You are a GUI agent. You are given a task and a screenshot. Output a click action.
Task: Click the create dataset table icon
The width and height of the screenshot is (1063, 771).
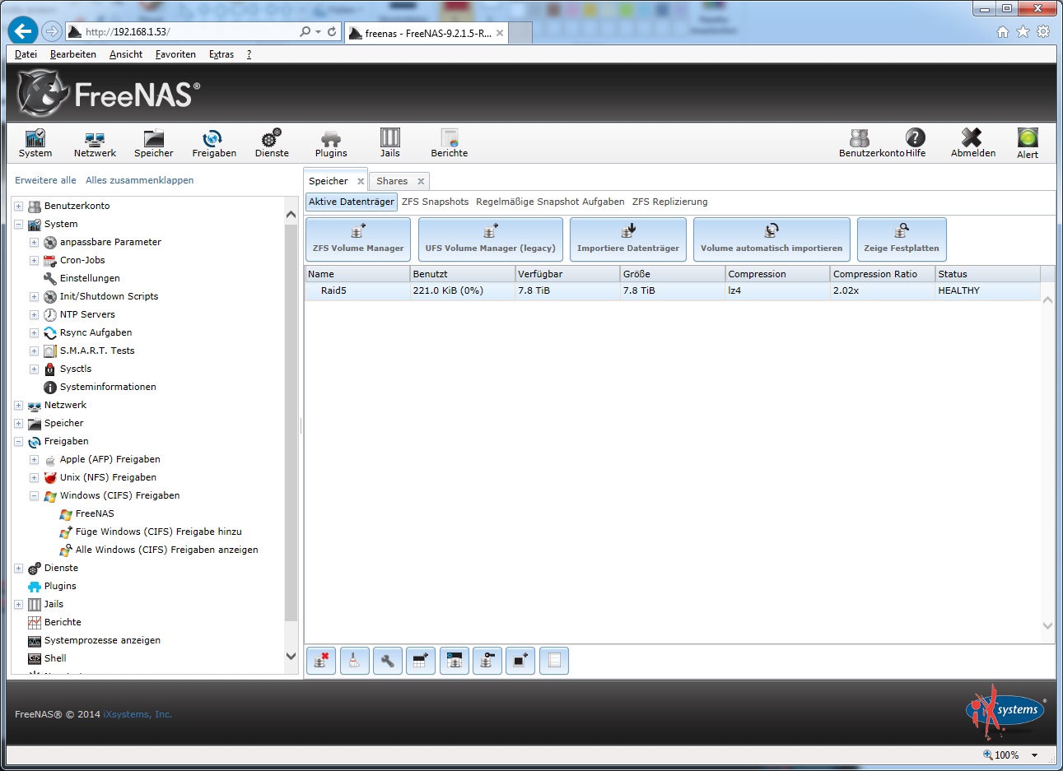click(x=421, y=661)
